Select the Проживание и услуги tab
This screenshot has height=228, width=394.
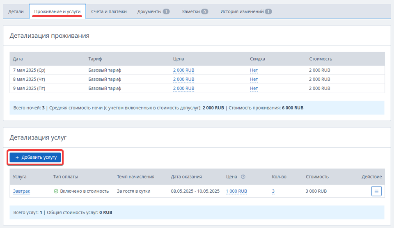(57, 11)
